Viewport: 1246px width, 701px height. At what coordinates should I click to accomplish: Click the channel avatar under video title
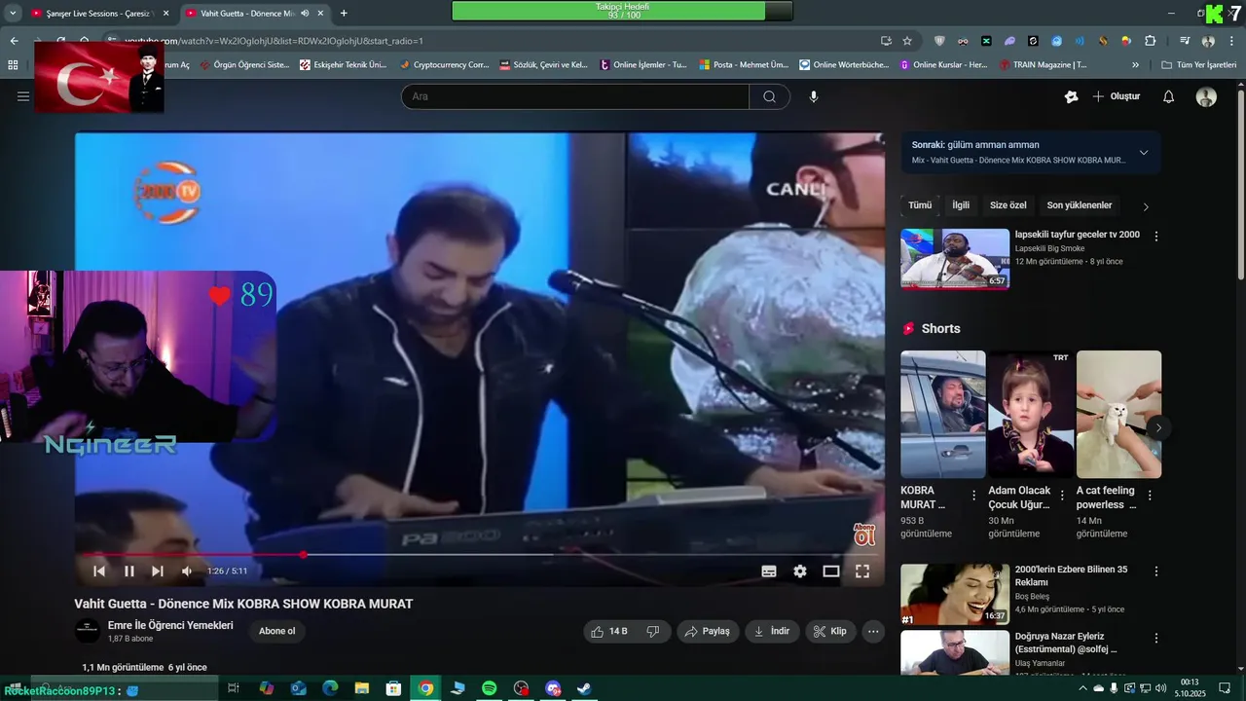coord(88,631)
